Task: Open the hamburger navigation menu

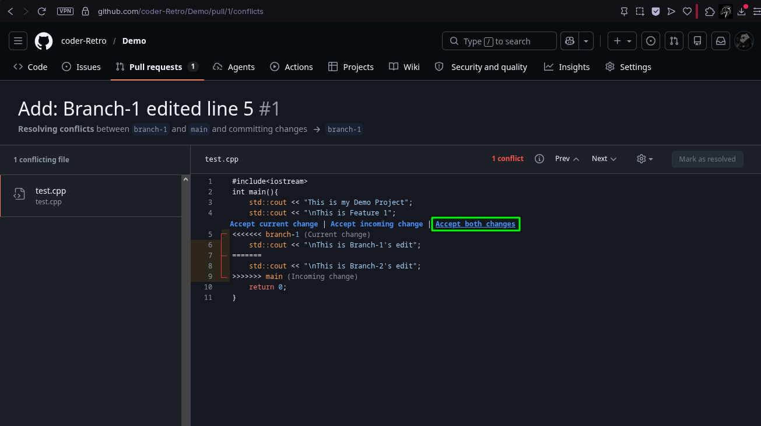Action: click(18, 41)
